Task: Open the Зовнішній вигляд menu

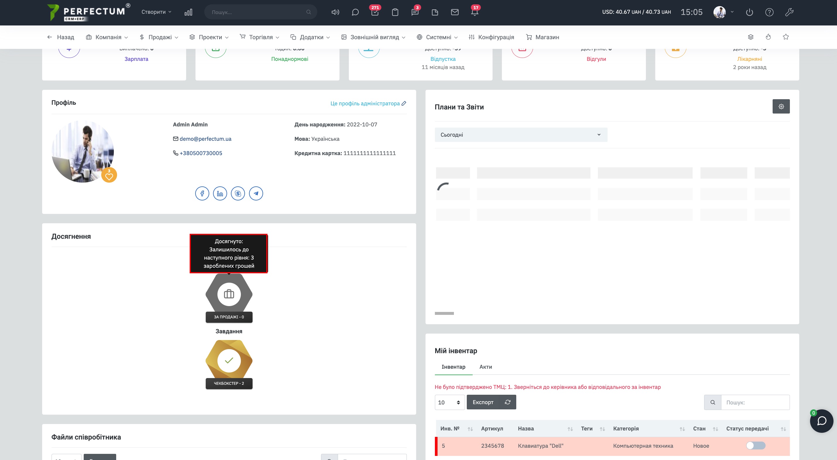Action: (373, 37)
